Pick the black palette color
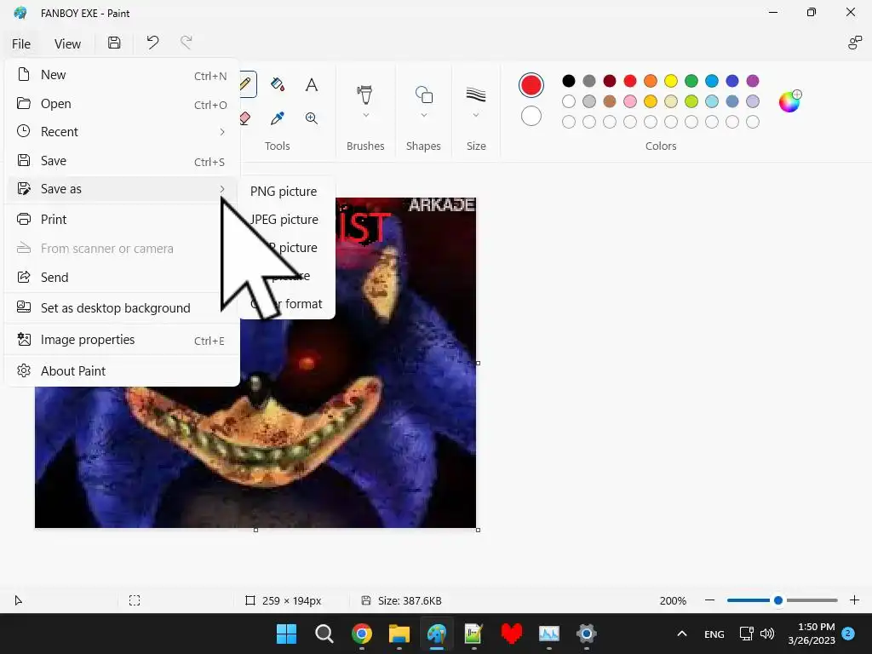 [568, 81]
